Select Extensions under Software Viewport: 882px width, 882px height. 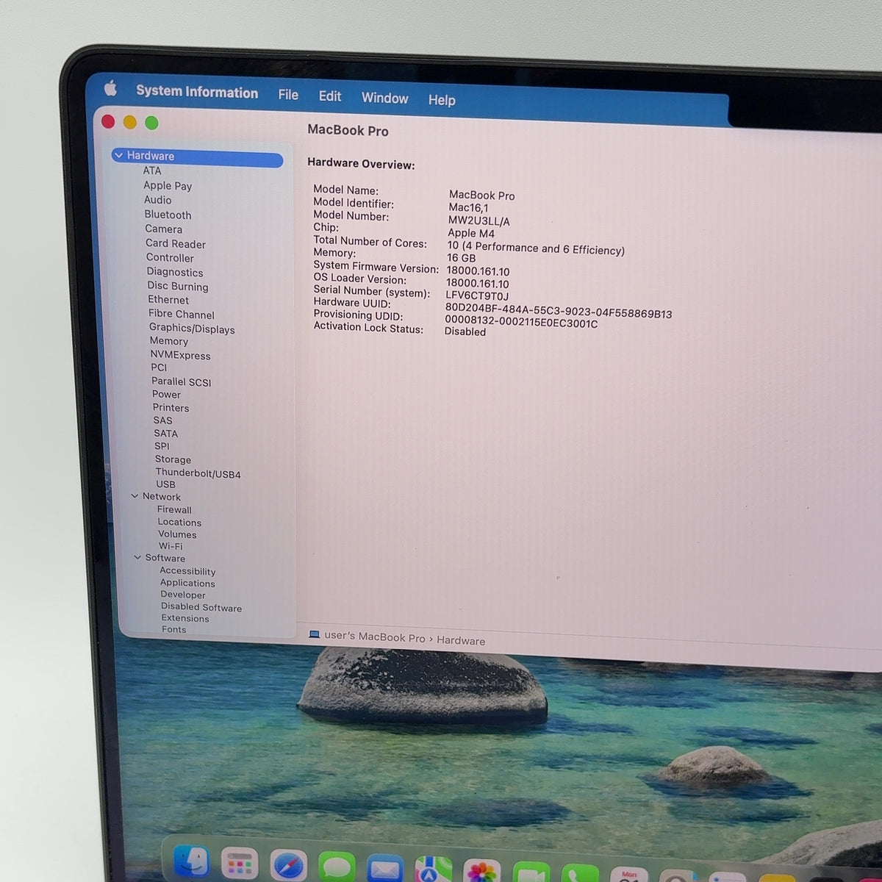pos(185,618)
